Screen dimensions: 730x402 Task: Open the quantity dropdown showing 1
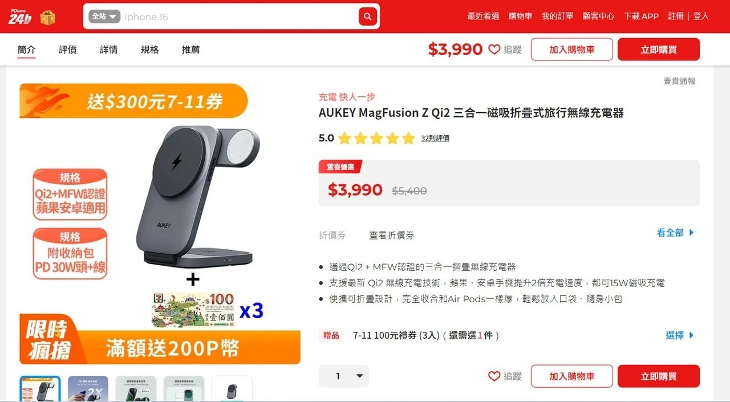pos(344,376)
